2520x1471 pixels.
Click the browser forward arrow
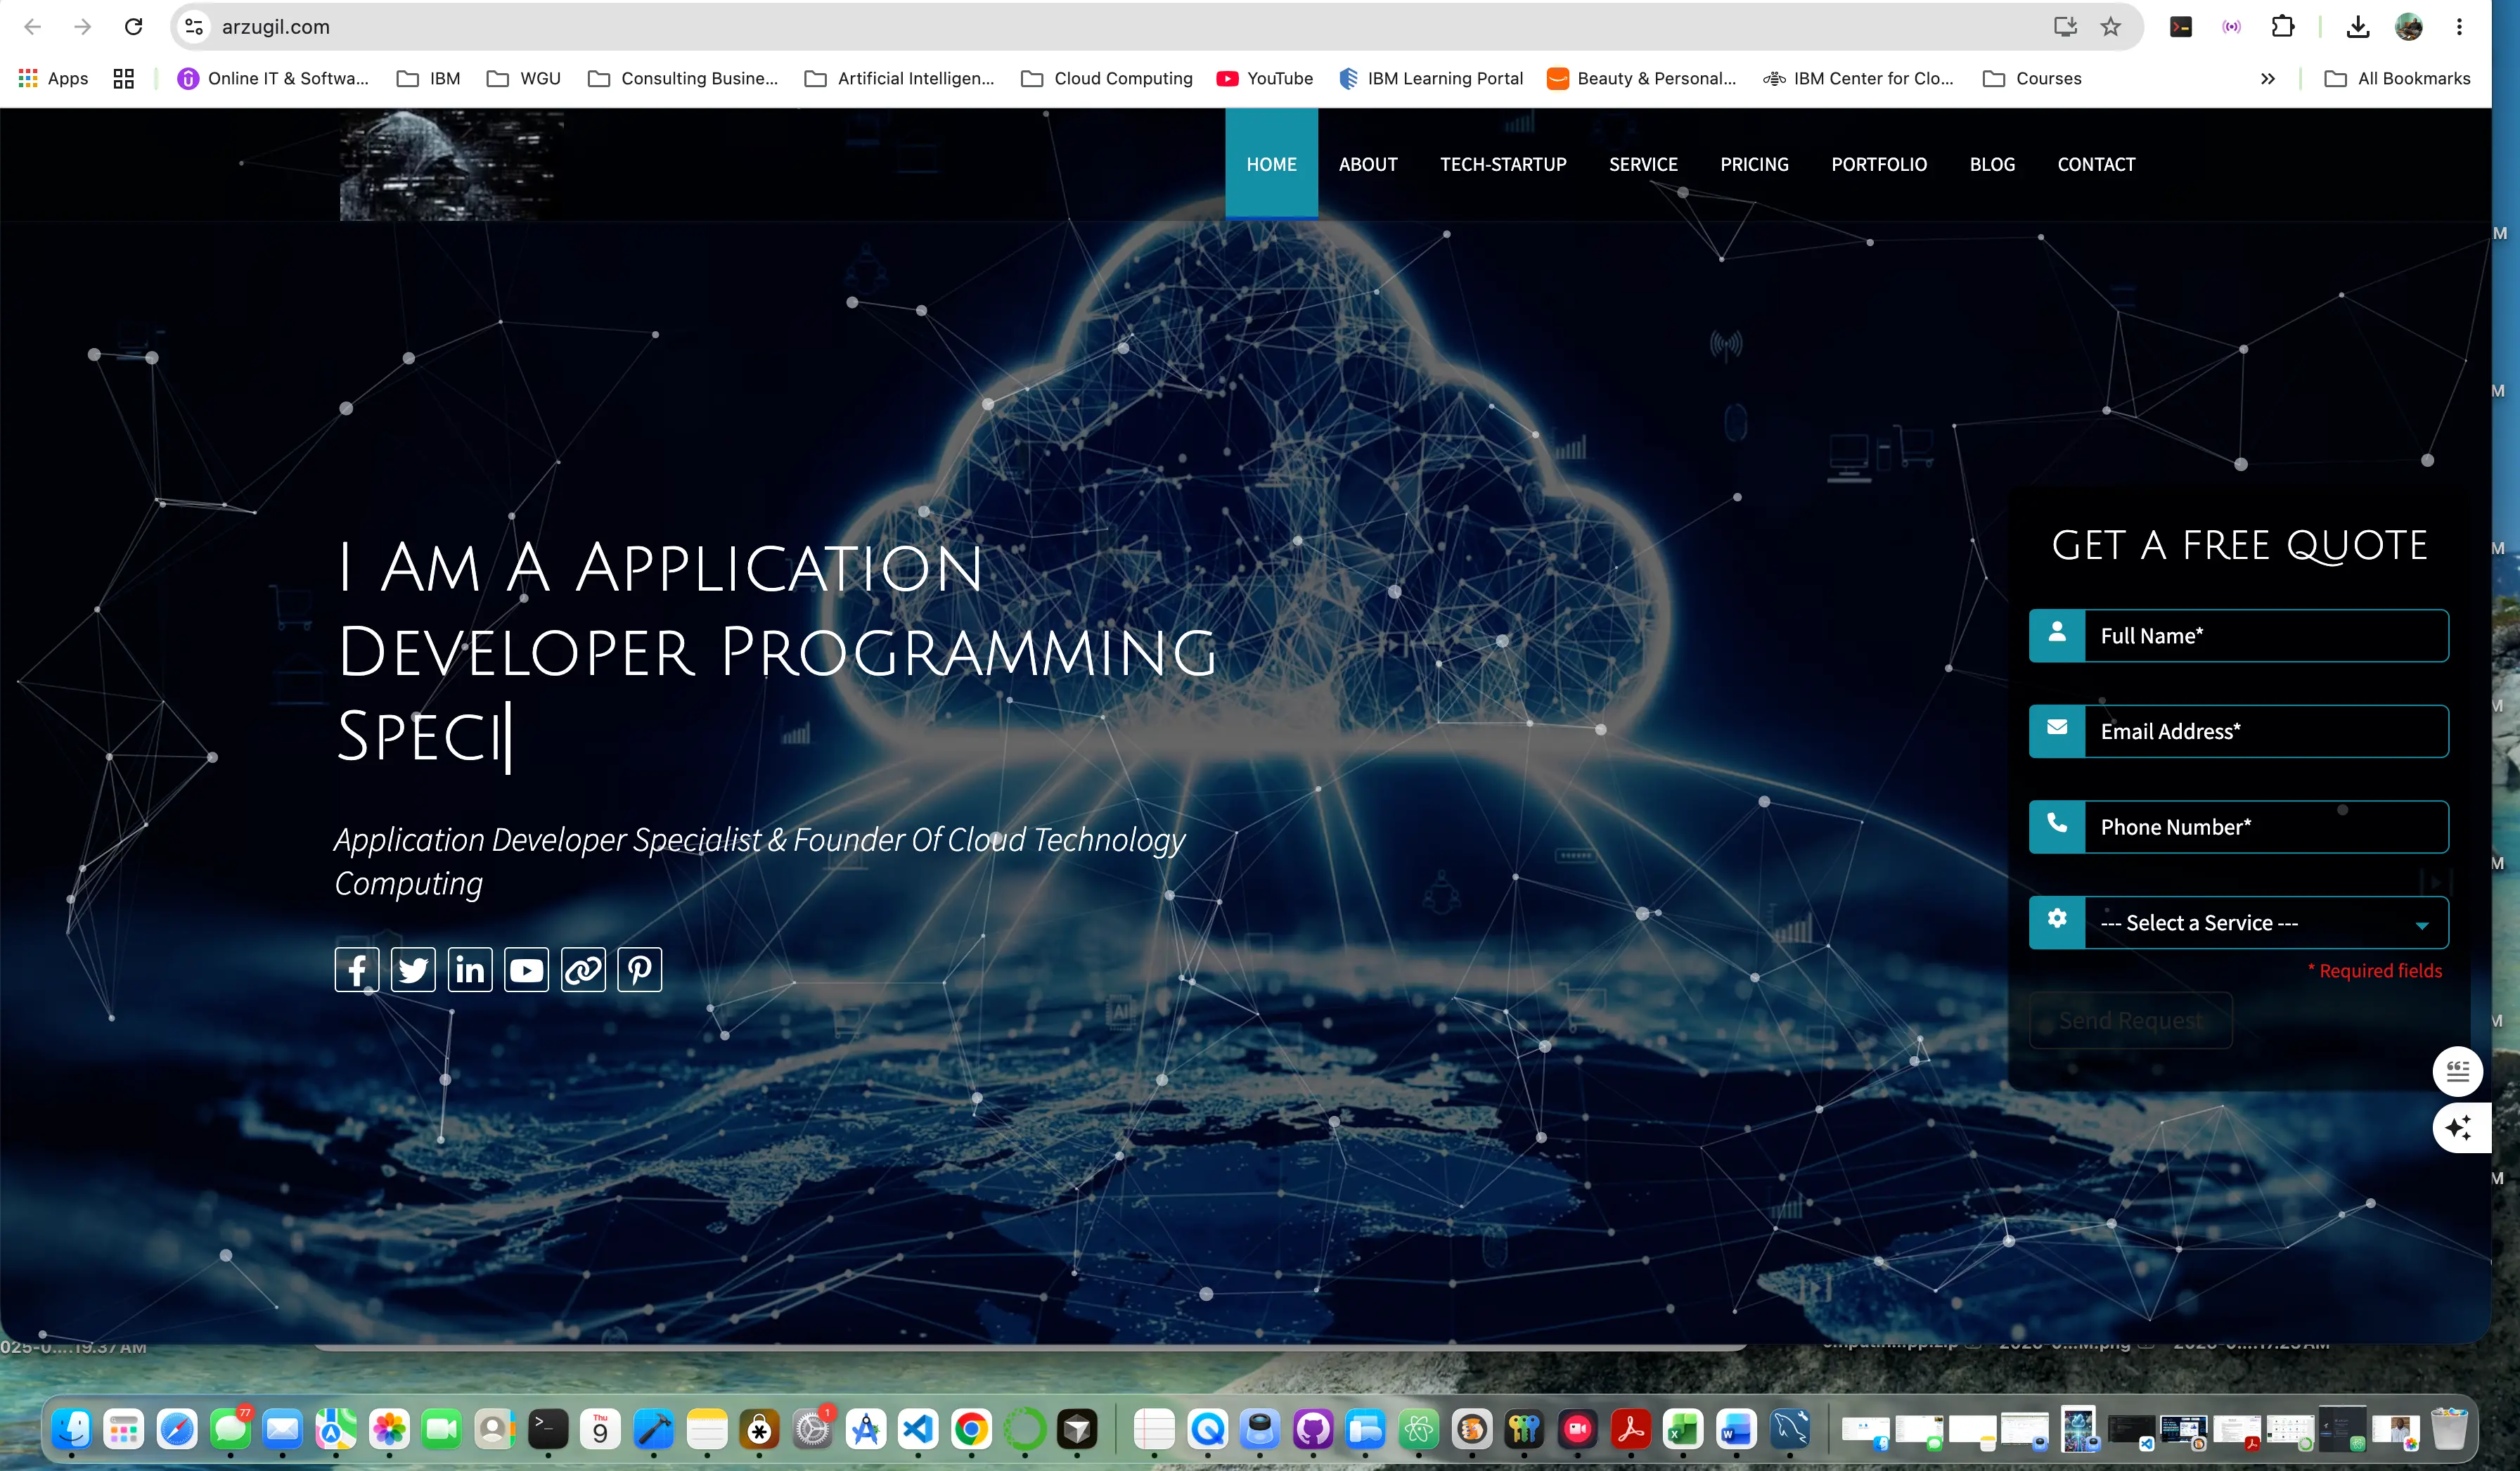pyautogui.click(x=83, y=27)
